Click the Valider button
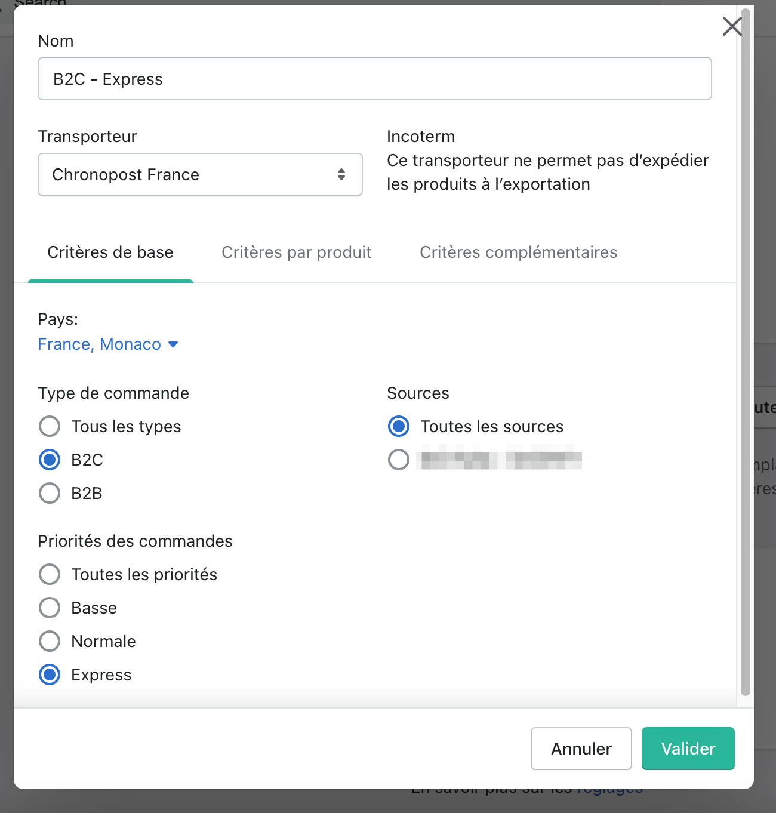 click(688, 749)
